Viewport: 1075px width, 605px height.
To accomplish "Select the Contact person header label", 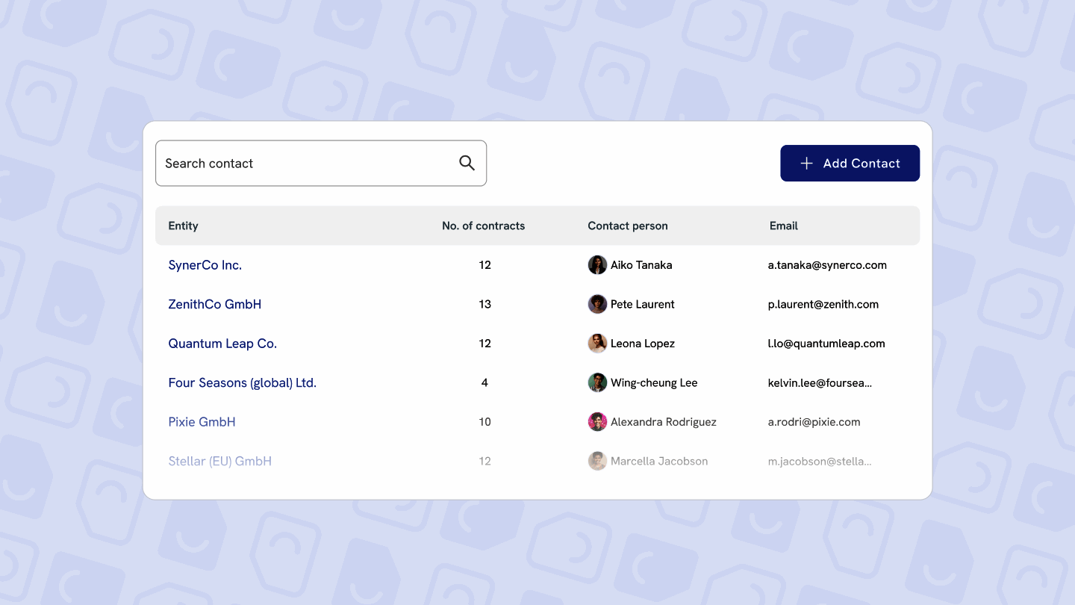I will click(x=628, y=226).
